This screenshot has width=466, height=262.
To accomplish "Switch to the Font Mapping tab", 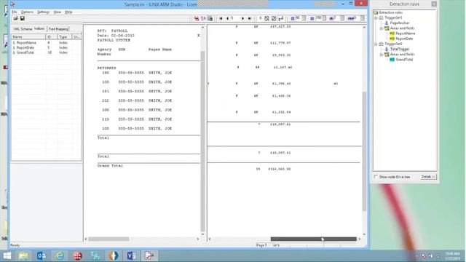I will [x=58, y=29].
